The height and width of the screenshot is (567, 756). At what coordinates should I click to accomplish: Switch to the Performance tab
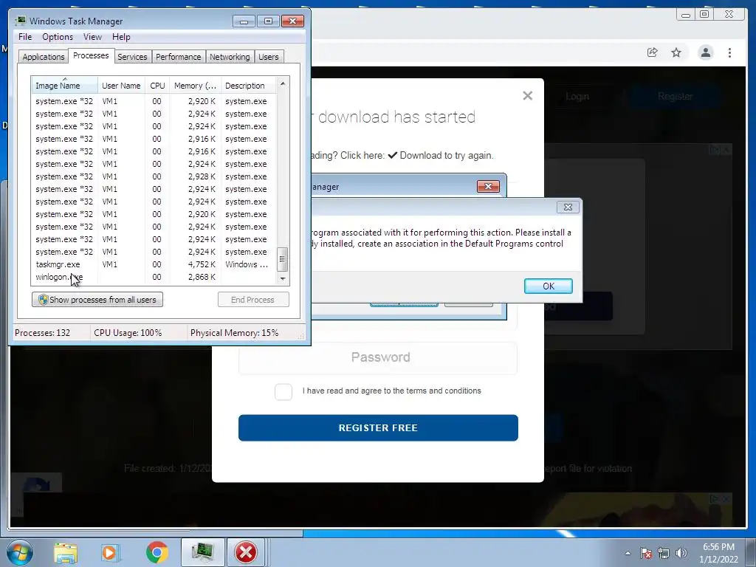tap(179, 57)
